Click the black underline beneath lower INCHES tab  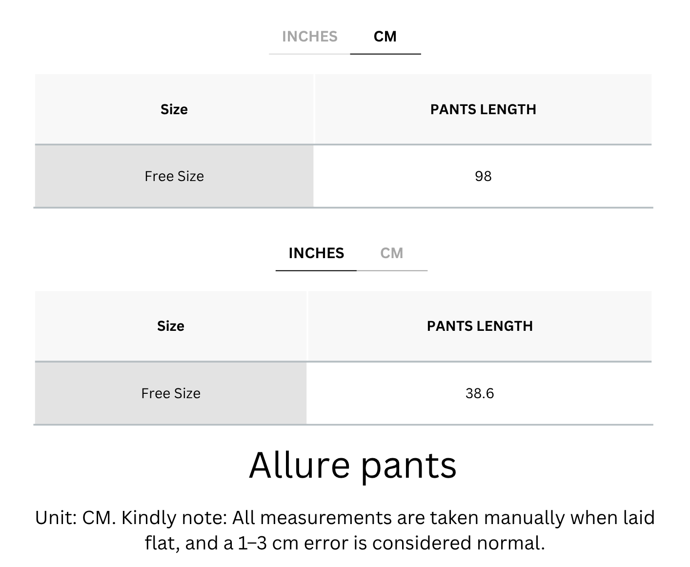[316, 270]
